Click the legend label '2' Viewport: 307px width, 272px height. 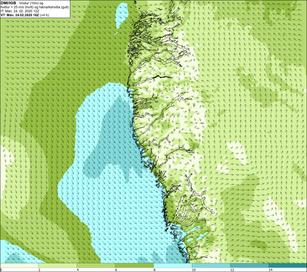(39, 270)
